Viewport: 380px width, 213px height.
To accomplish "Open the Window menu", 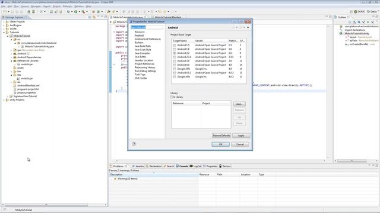I will coord(79,7).
